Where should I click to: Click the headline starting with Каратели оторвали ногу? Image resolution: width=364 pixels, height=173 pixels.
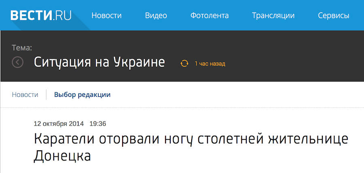pyautogui.click(x=190, y=140)
